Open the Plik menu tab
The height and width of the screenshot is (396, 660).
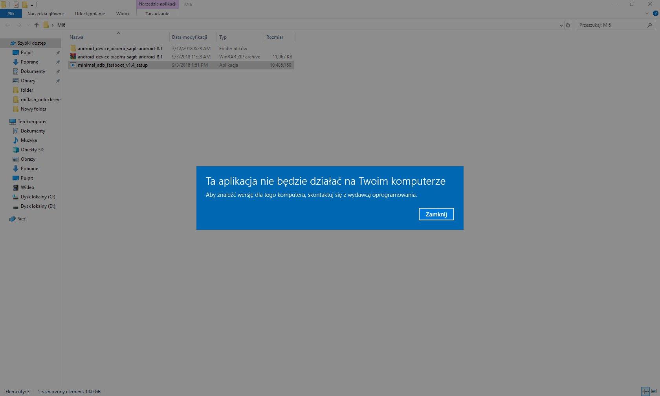(x=11, y=14)
